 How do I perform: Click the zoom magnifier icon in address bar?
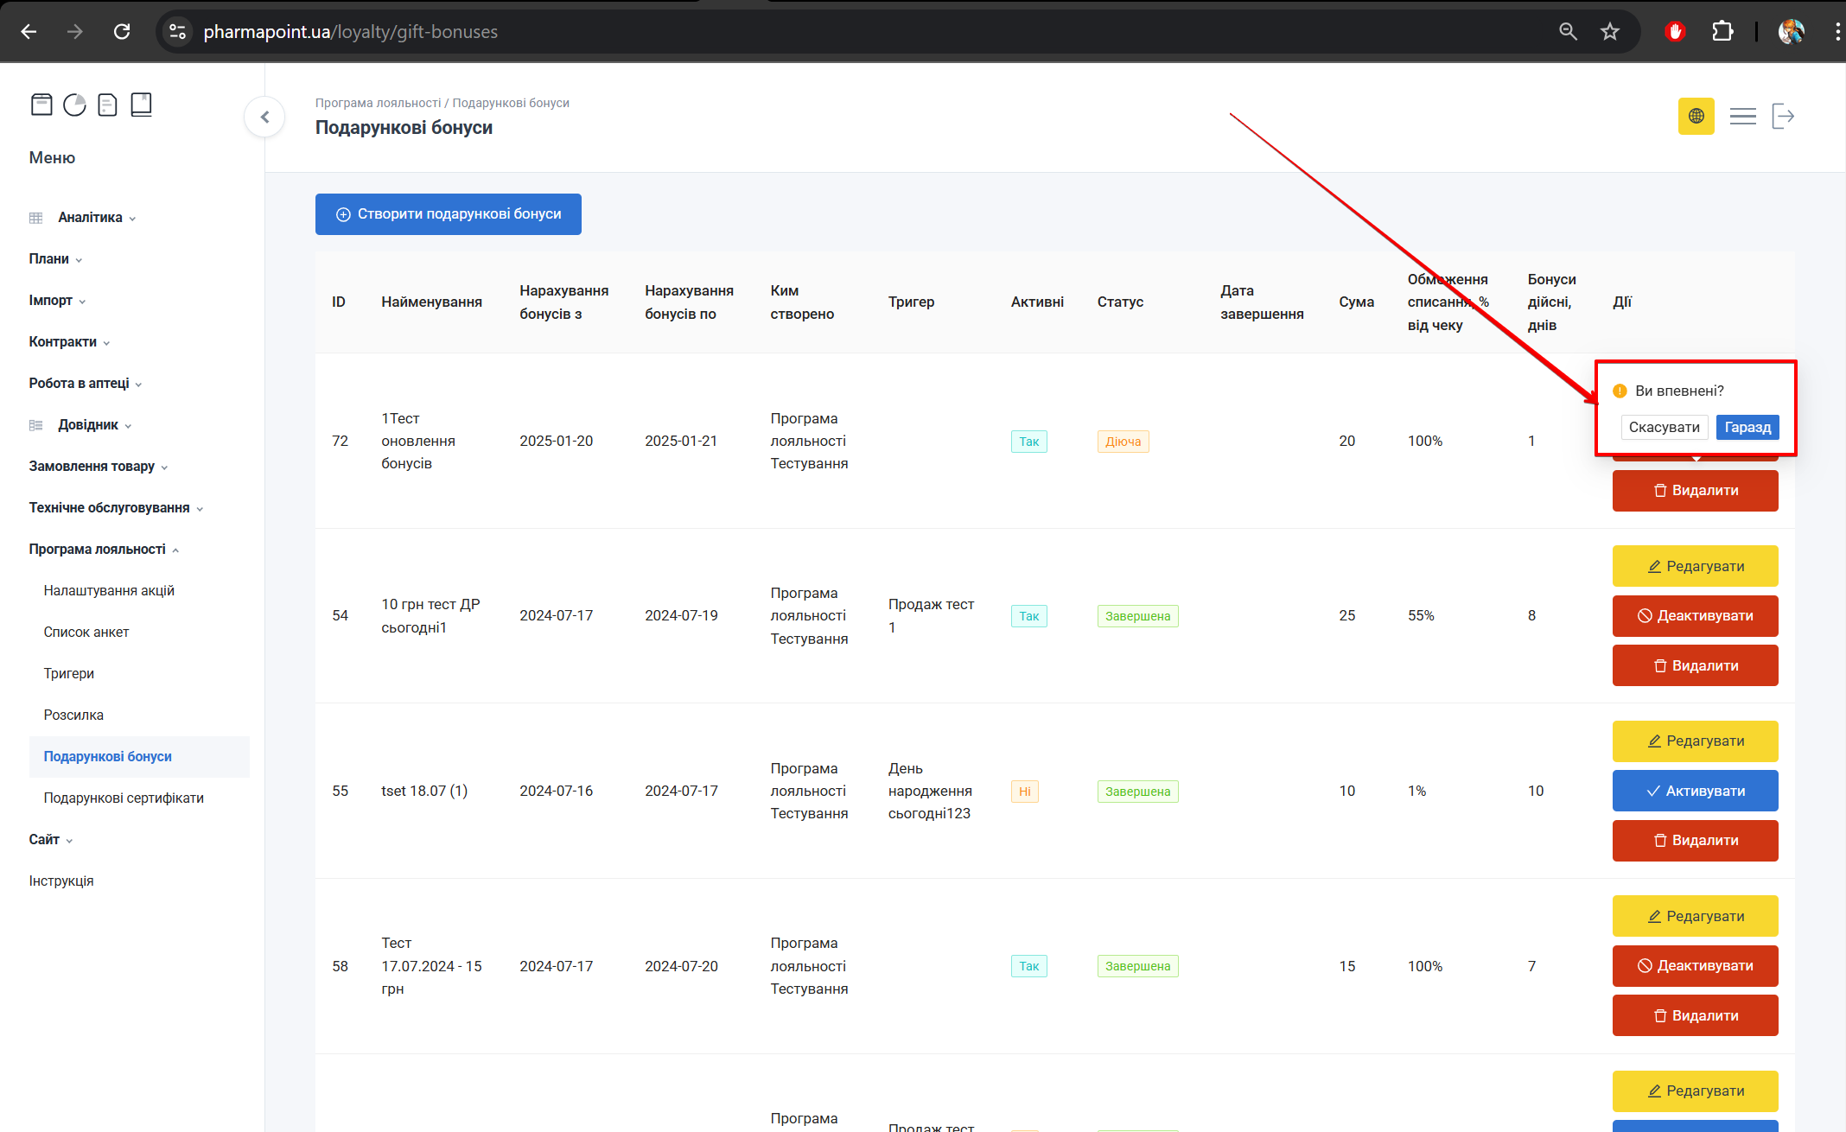(1568, 32)
